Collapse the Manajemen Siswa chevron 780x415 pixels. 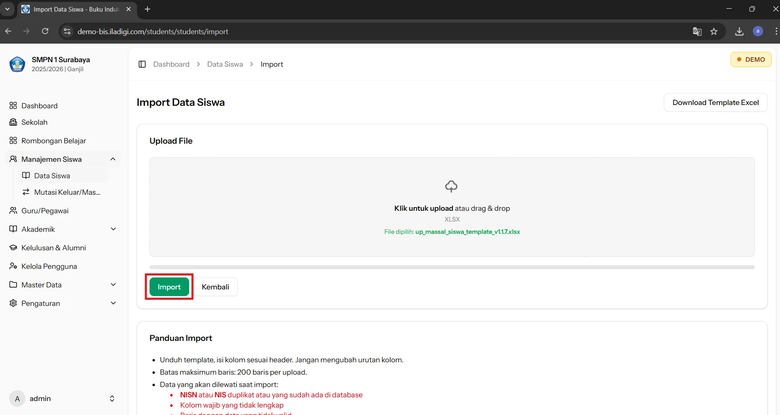[x=113, y=159]
